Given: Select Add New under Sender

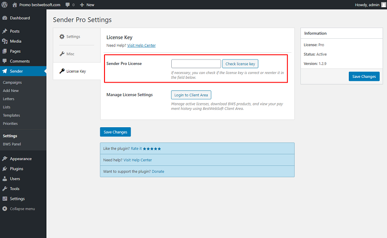Looking at the screenshot, I should point(11,90).
